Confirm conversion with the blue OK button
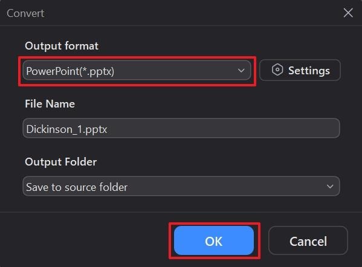 click(x=214, y=240)
